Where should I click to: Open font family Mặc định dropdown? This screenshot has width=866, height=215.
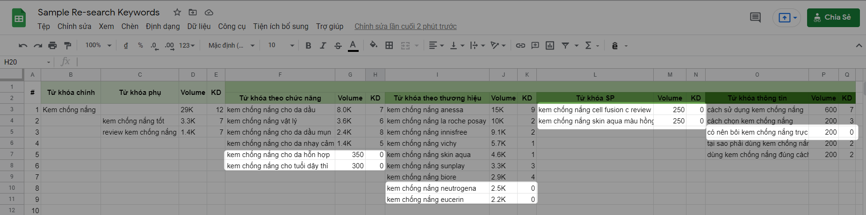click(231, 45)
